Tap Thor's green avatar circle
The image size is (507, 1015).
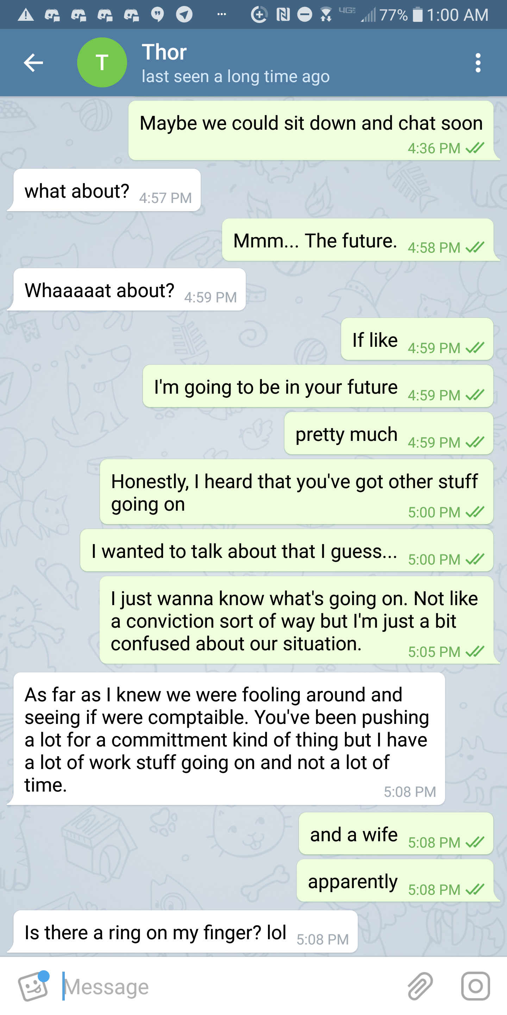(x=102, y=63)
